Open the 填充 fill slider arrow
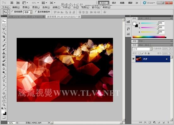Image resolution: width=174 pixels, height=125 pixels. (171, 53)
